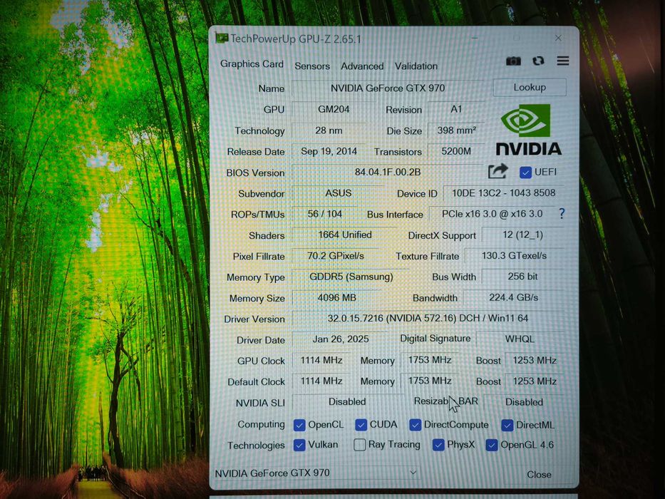Screen dimensions: 665x499
Task: Click the Bus Interface value PCIe x16 3.0
Action: point(492,214)
